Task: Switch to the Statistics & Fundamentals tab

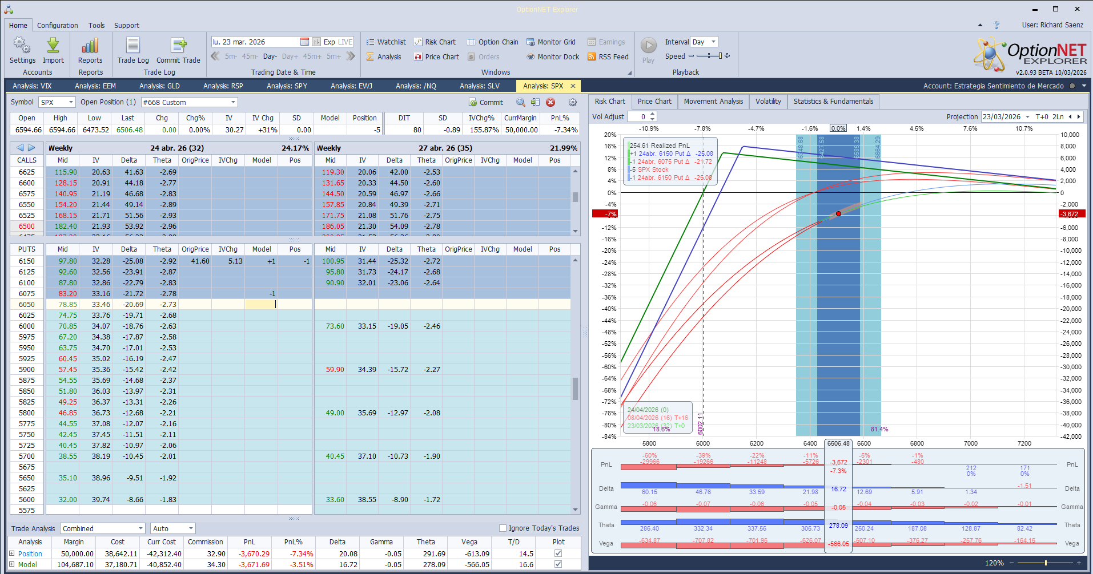Action: coord(833,102)
